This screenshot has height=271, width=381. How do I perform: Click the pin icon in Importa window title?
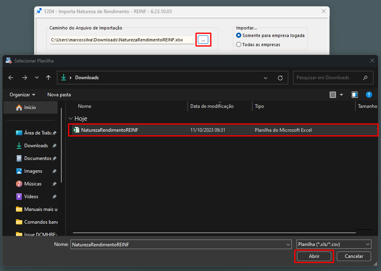39,11
